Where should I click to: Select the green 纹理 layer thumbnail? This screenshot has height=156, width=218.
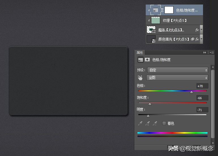[x=156, y=20]
